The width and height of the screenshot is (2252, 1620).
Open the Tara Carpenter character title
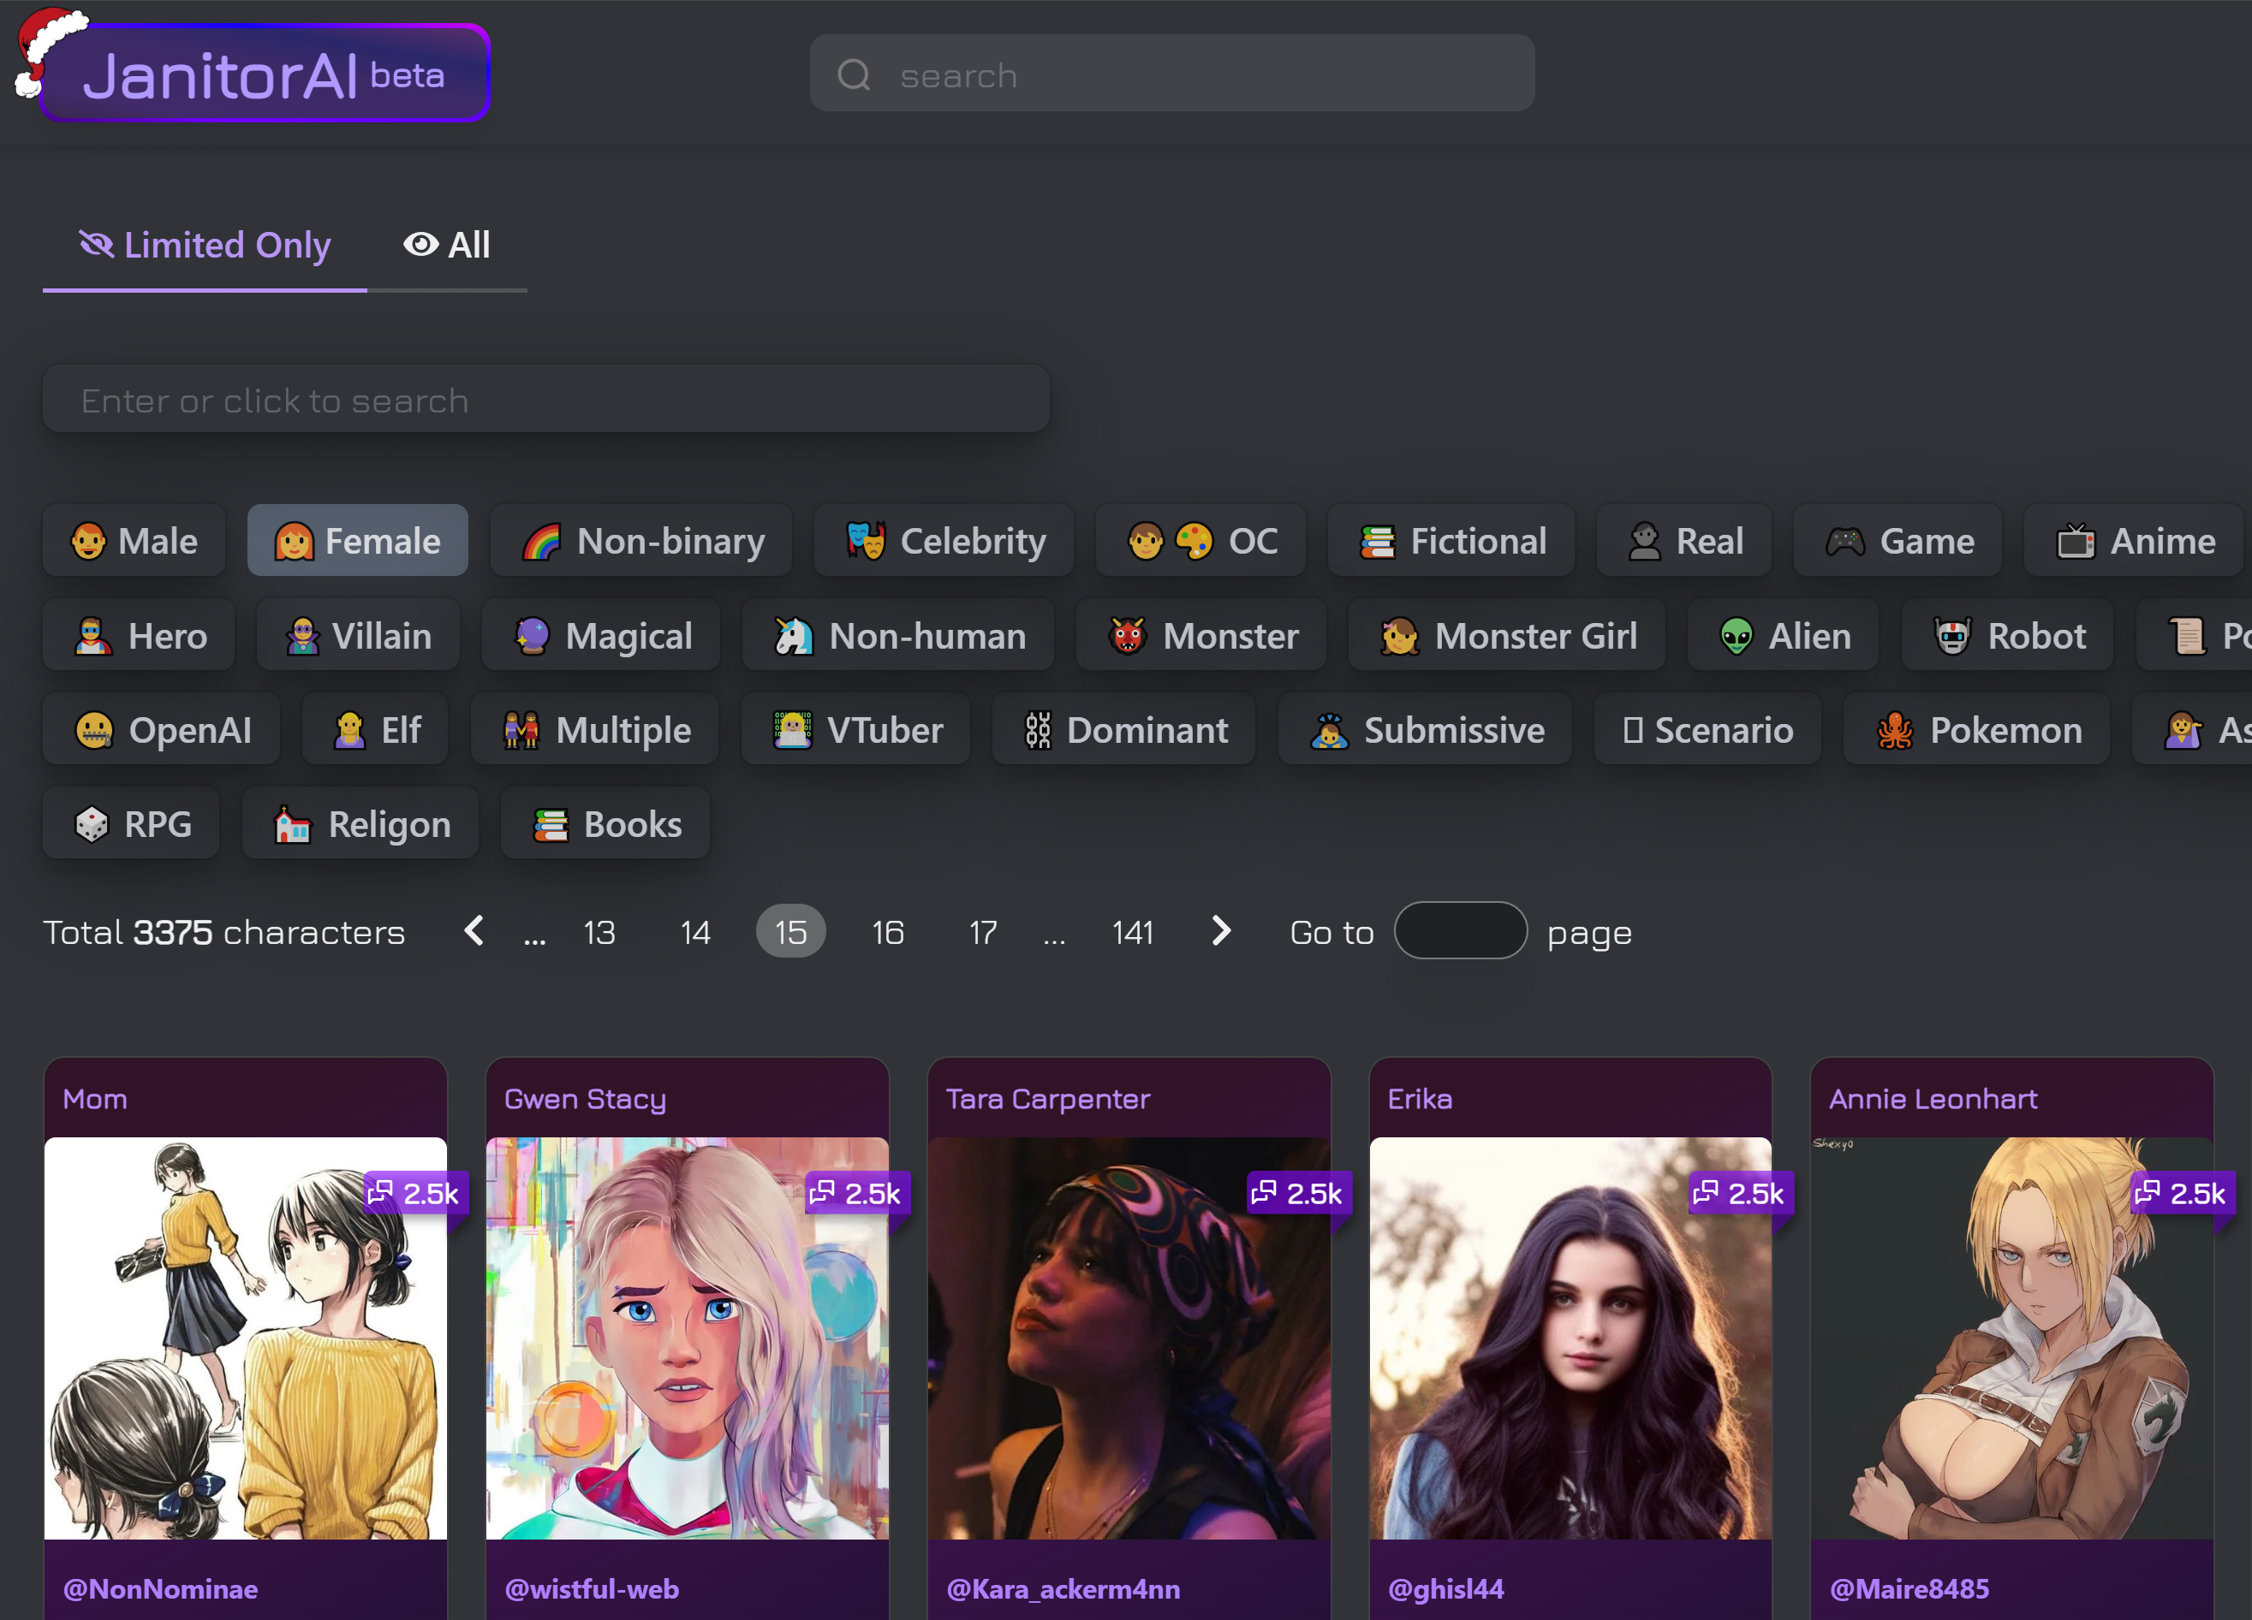[1047, 1100]
